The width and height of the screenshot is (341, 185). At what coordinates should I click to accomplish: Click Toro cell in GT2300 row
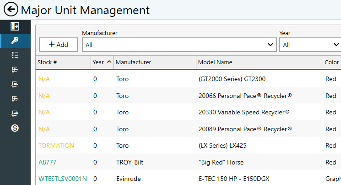[x=122, y=79]
